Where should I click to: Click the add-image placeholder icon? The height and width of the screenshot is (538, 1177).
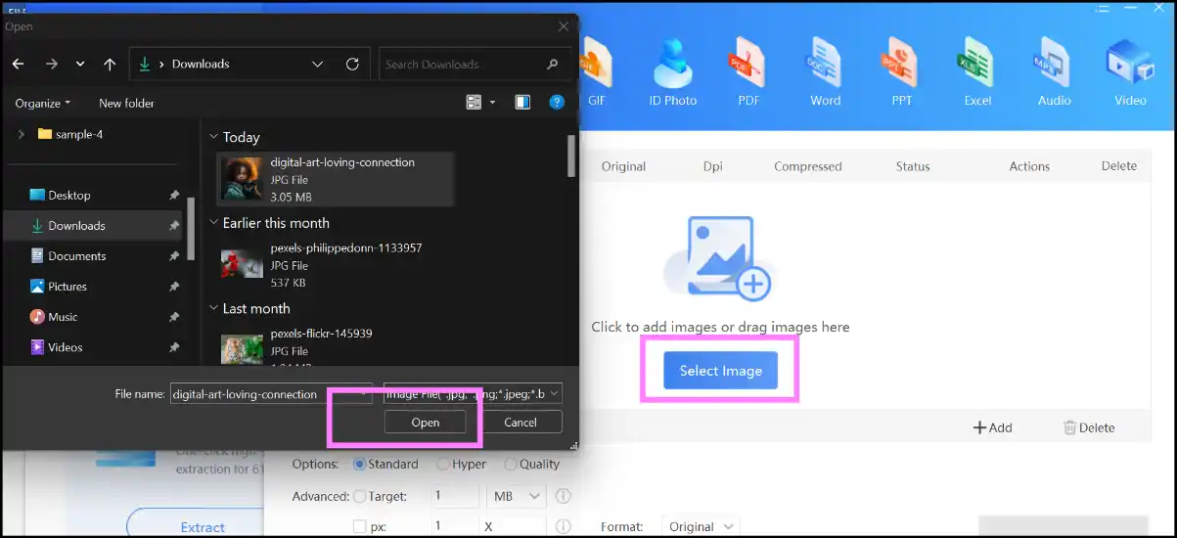(720, 259)
